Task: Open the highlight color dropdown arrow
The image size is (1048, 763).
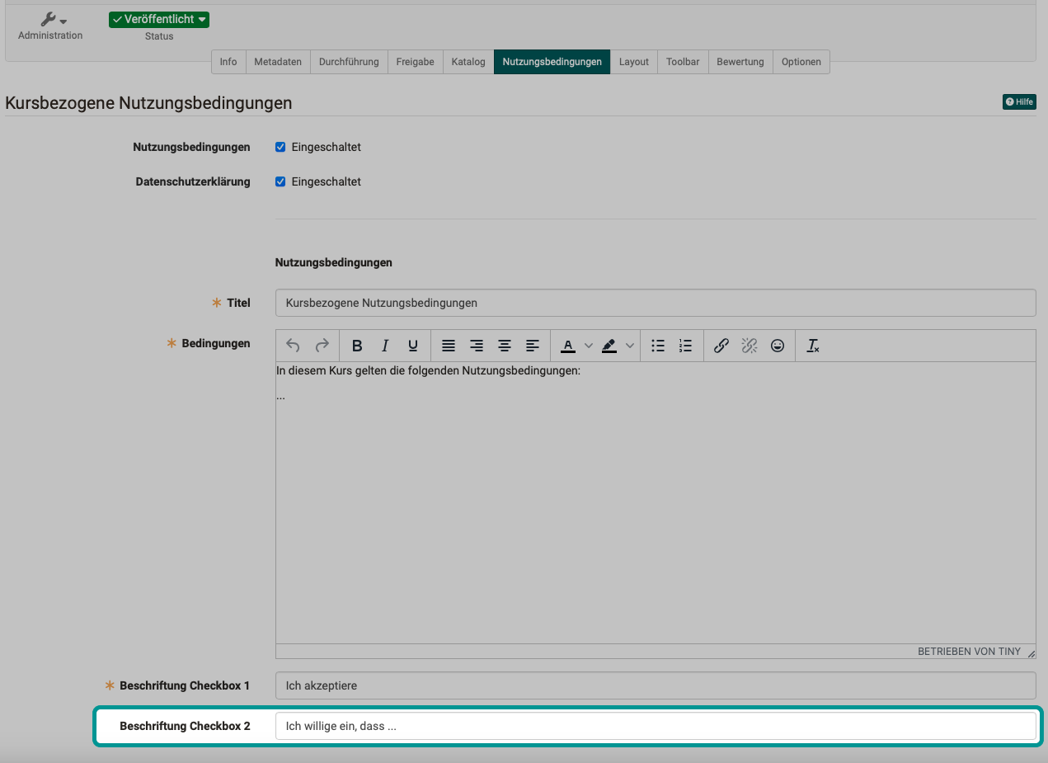Action: (x=630, y=346)
